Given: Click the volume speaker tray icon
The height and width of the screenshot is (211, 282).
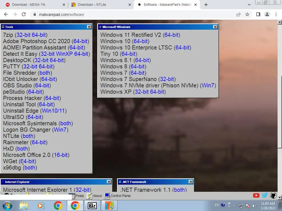Looking at the screenshot, I should 254,206.
